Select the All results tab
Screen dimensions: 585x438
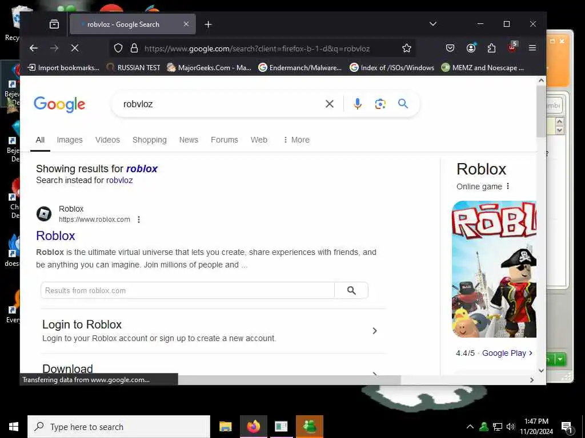[x=41, y=140]
